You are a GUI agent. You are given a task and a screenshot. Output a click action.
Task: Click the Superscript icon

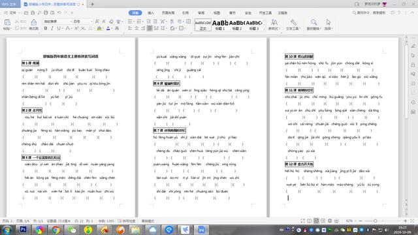[x=76, y=28]
